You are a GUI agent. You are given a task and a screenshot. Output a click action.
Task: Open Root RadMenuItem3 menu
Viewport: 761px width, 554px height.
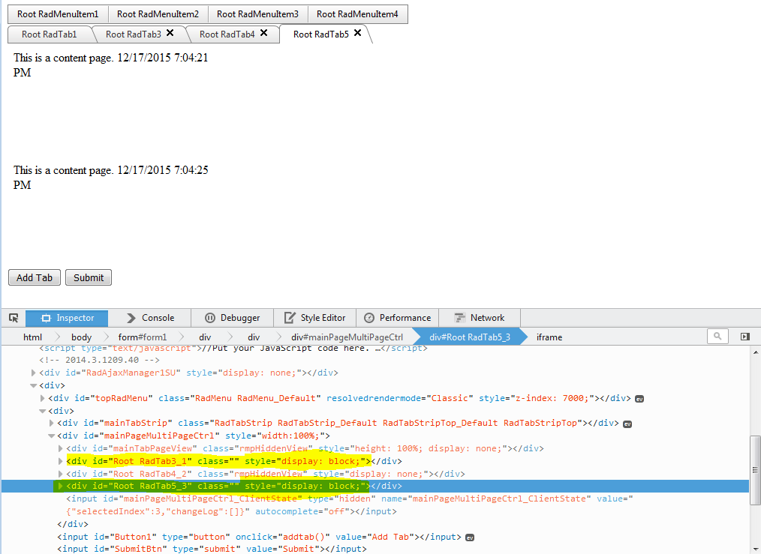pos(257,14)
